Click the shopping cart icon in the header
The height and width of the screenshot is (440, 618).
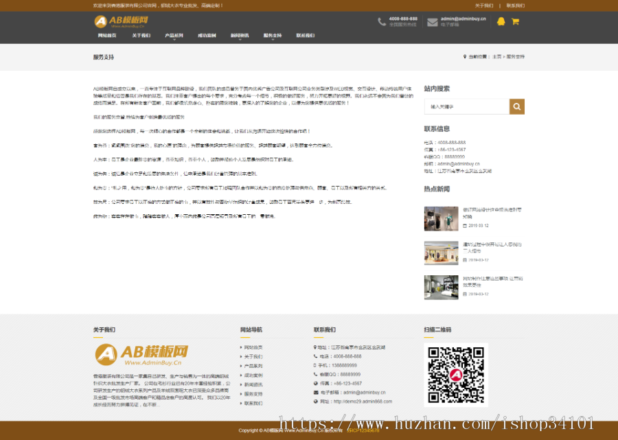pos(515,21)
